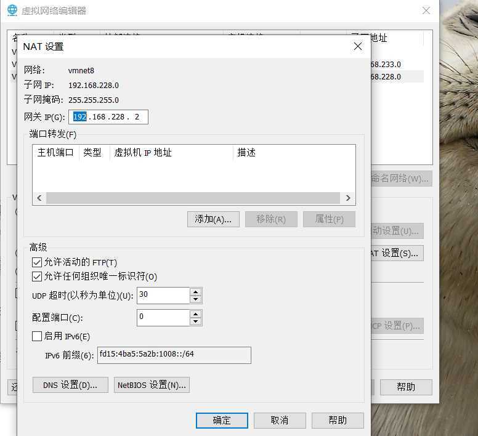478x436 pixels.
Task: Open NetBIOS 设置(N)... dialog
Action: pos(152,385)
